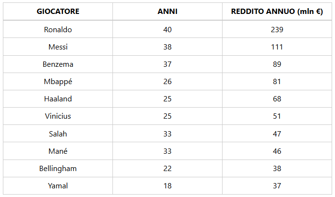Select the Mané player cell

(x=58, y=151)
